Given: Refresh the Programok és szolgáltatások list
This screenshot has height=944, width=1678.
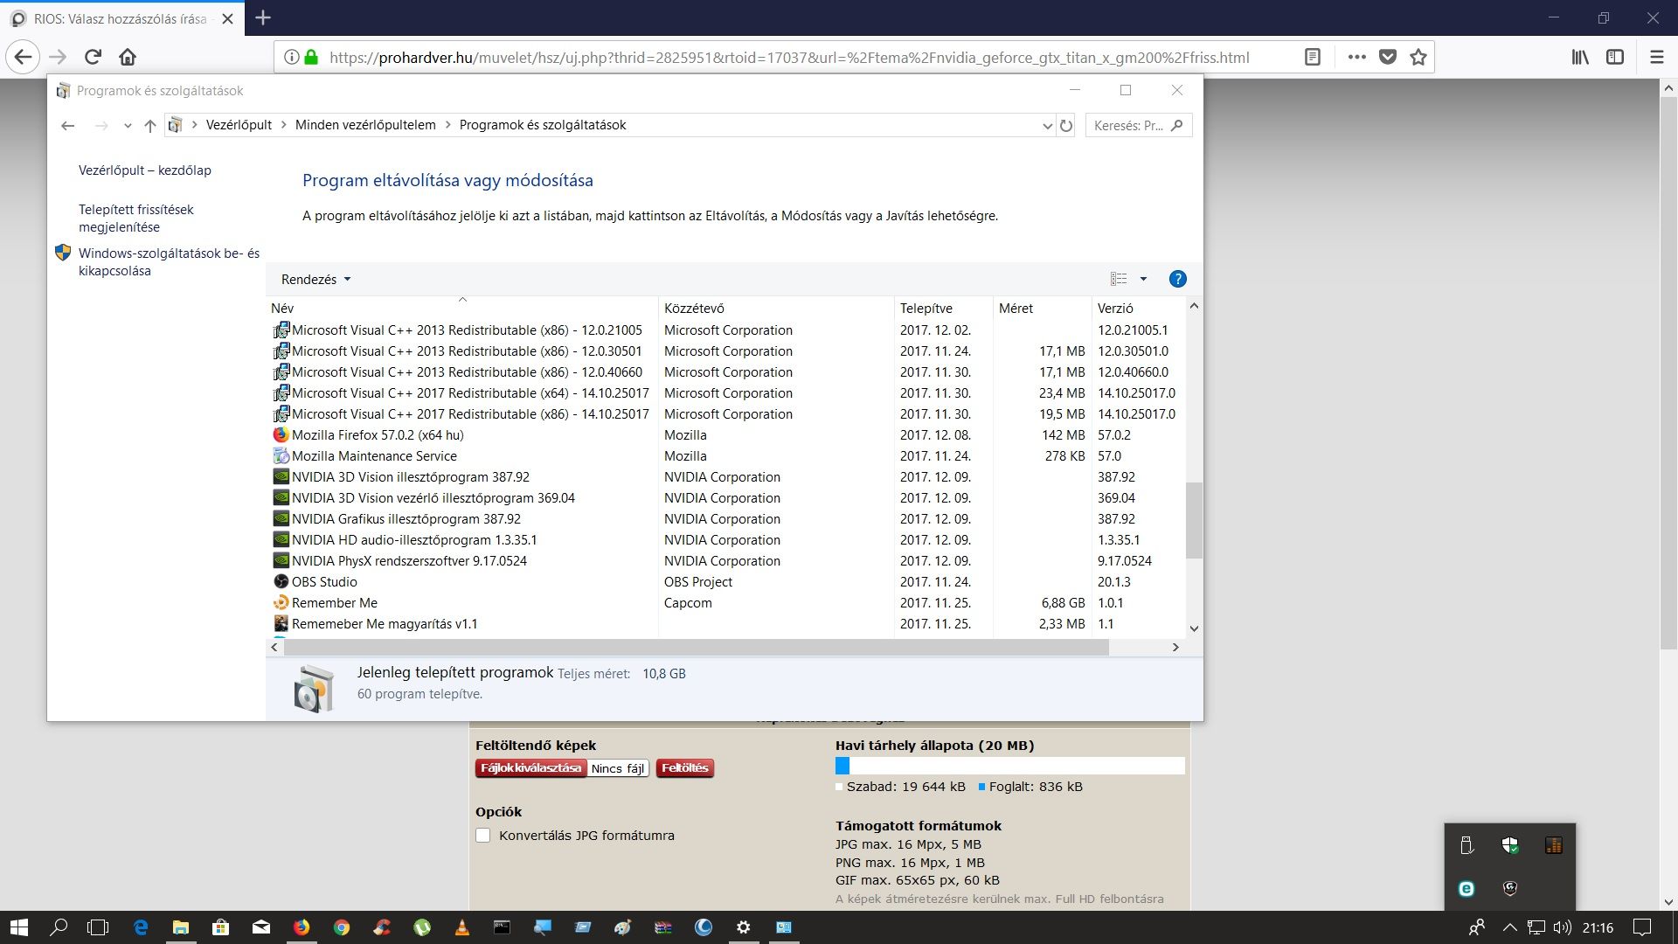Looking at the screenshot, I should pos(1065,126).
